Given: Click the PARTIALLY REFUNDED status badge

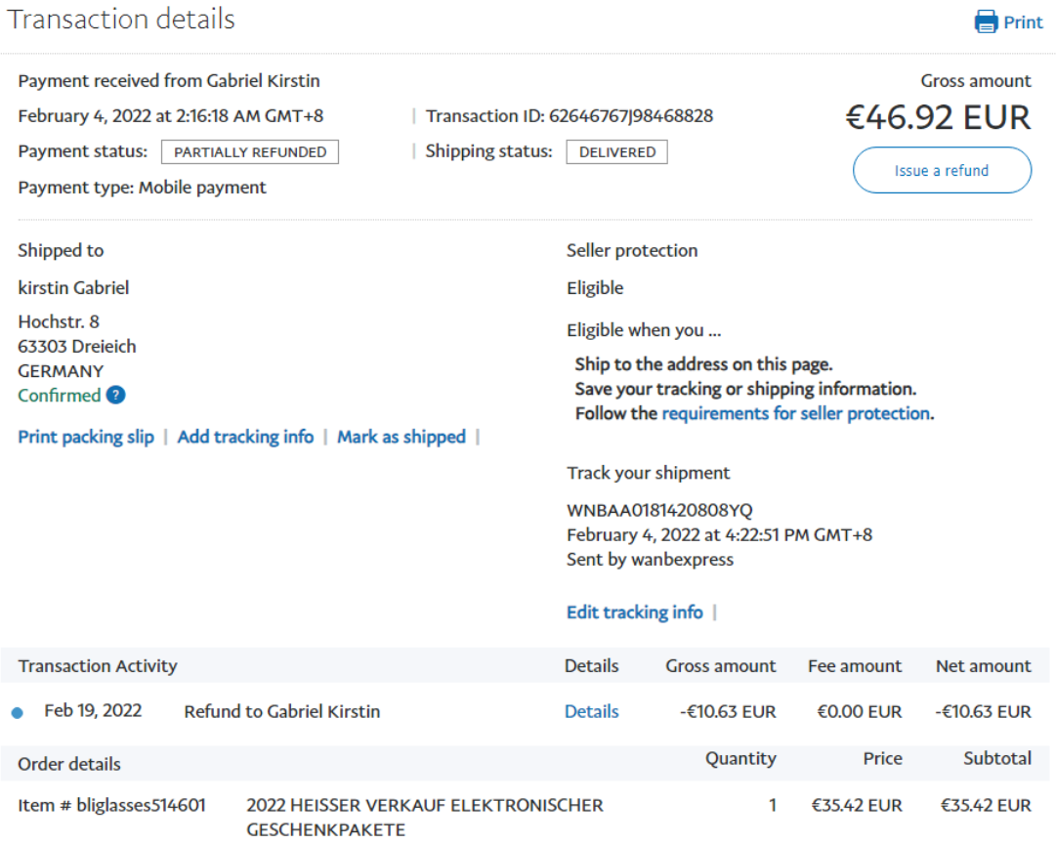Looking at the screenshot, I should tap(250, 152).
